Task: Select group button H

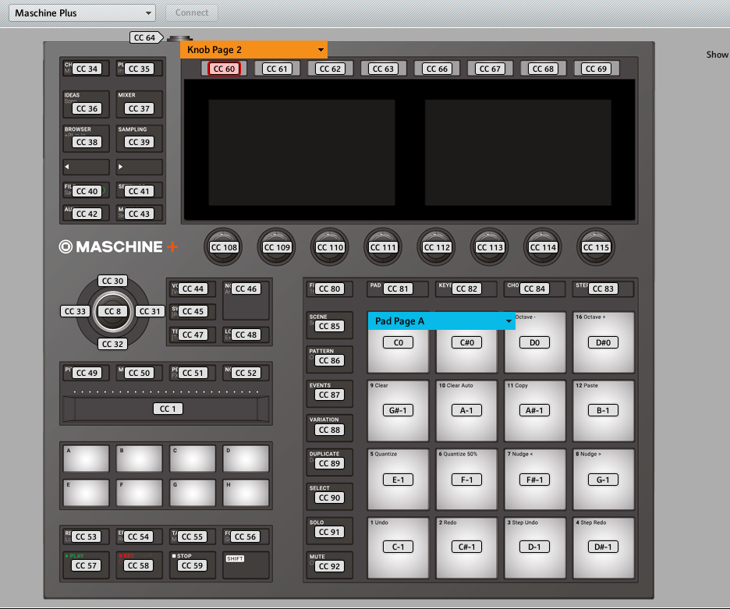Action: [246, 493]
